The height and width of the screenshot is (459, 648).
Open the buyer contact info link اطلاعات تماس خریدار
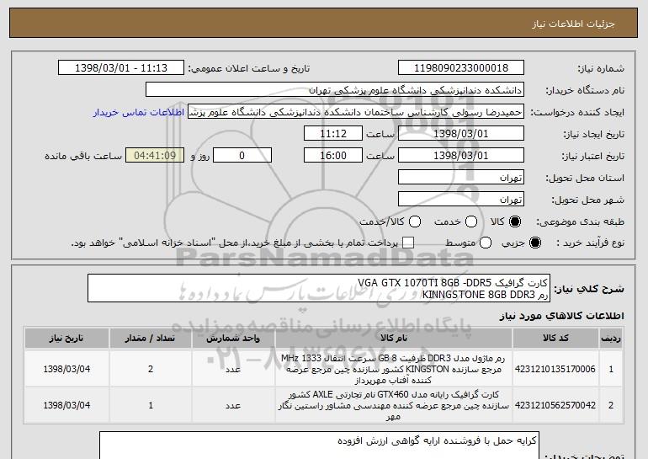[x=139, y=112]
